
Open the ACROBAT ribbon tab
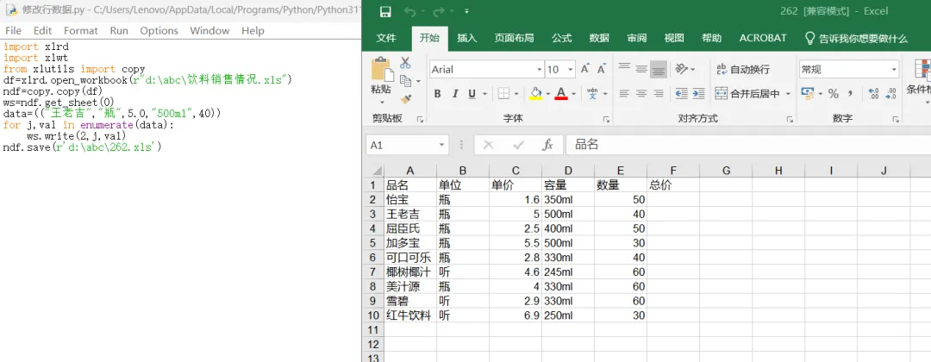(763, 38)
